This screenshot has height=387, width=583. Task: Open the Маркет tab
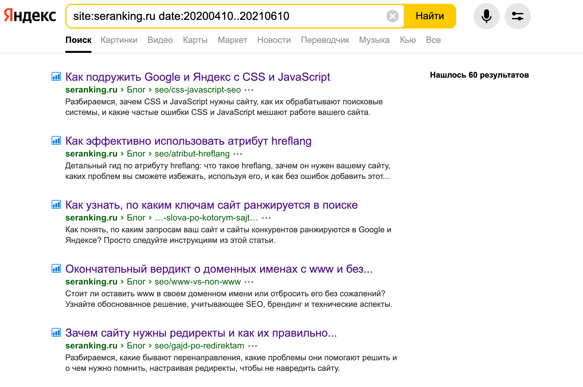[232, 40]
